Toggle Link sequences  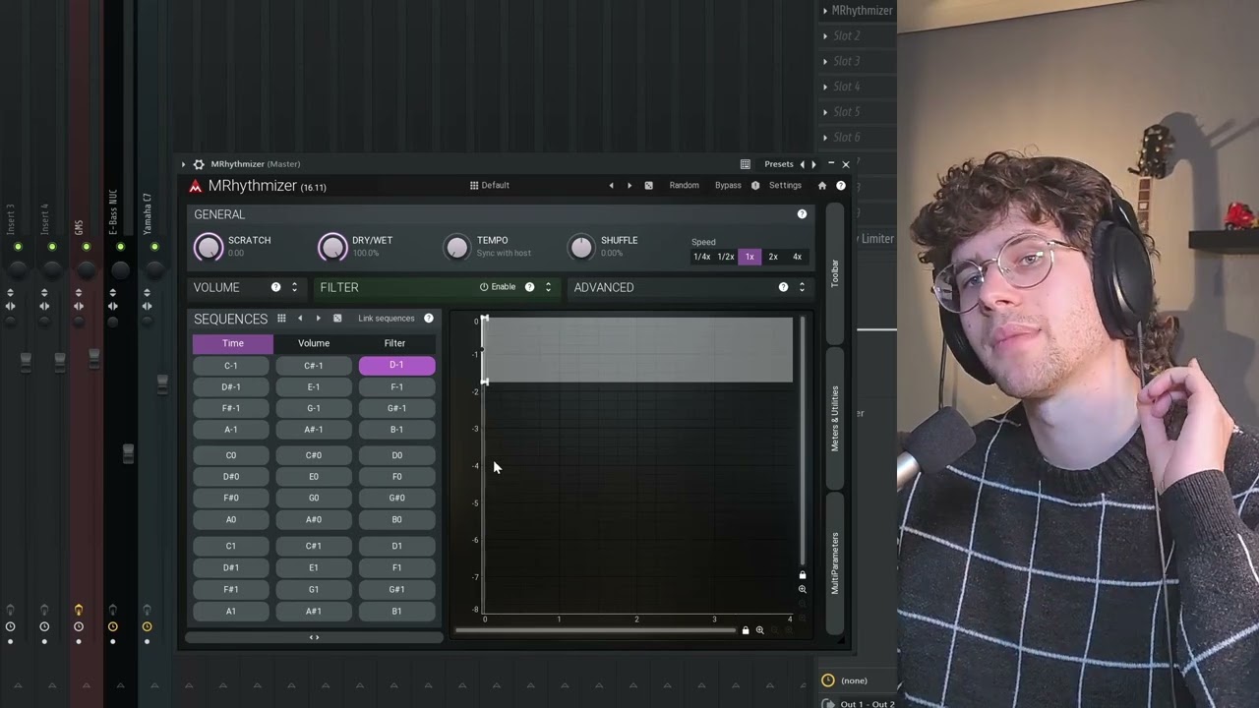[x=386, y=319]
